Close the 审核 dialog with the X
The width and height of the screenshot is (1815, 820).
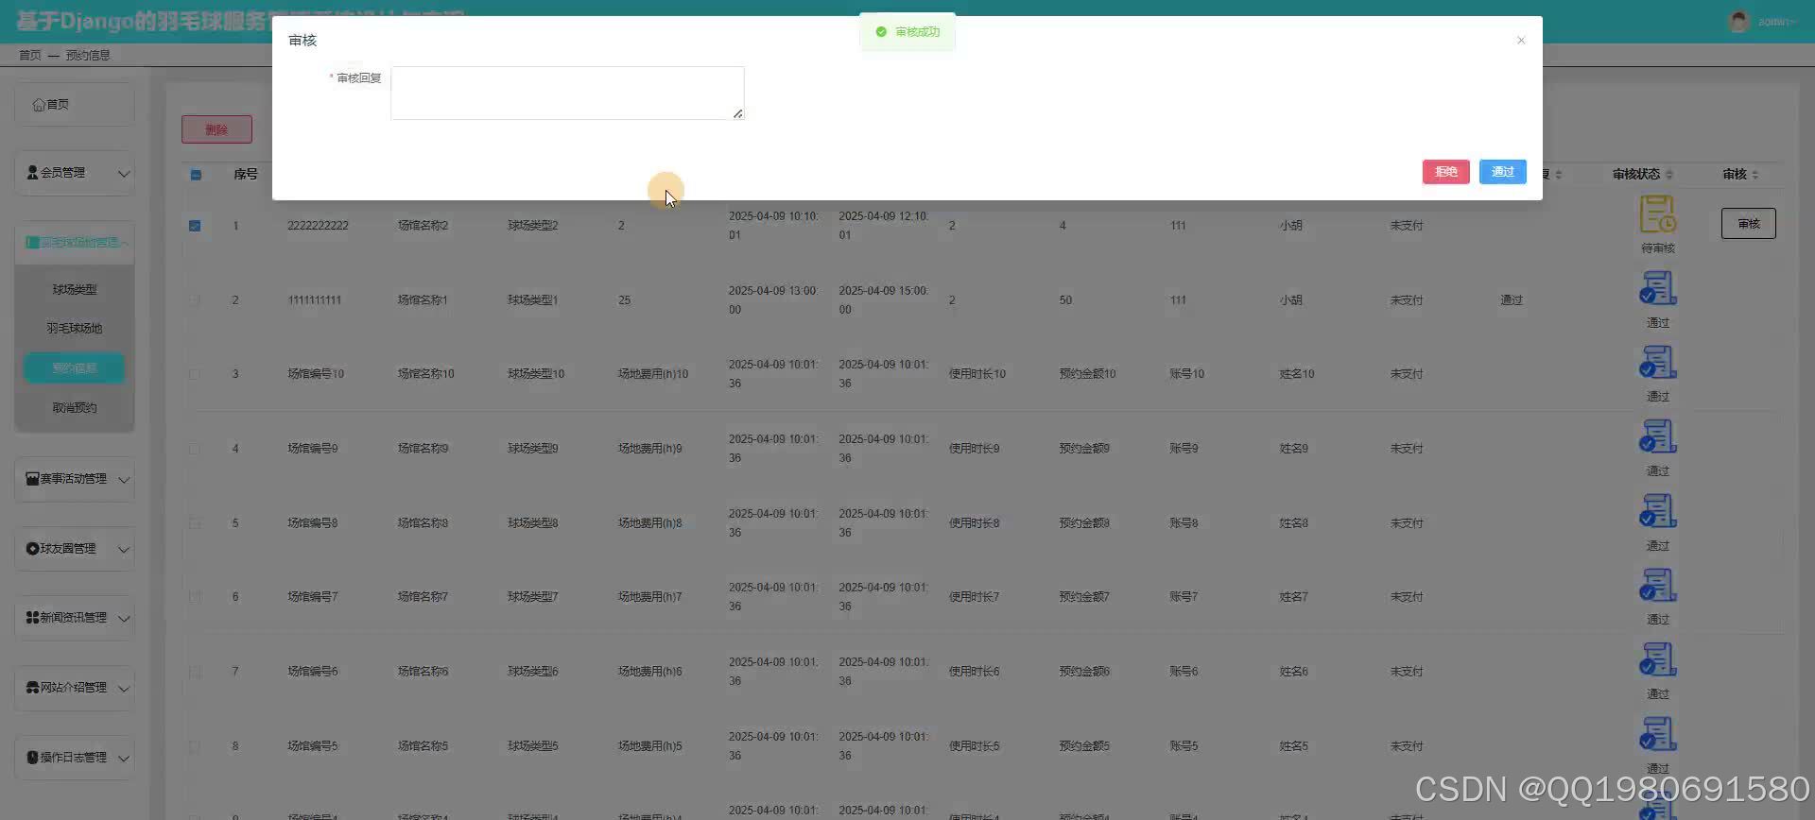pyautogui.click(x=1520, y=41)
